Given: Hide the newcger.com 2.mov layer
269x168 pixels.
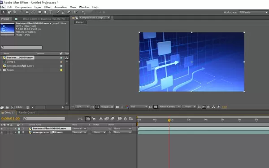Looking at the screenshot, I should click(x=2, y=133).
